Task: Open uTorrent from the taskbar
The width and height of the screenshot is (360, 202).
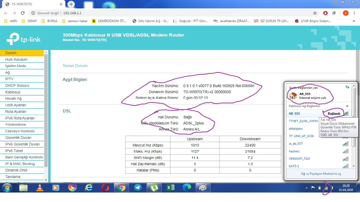Action: coord(154,188)
